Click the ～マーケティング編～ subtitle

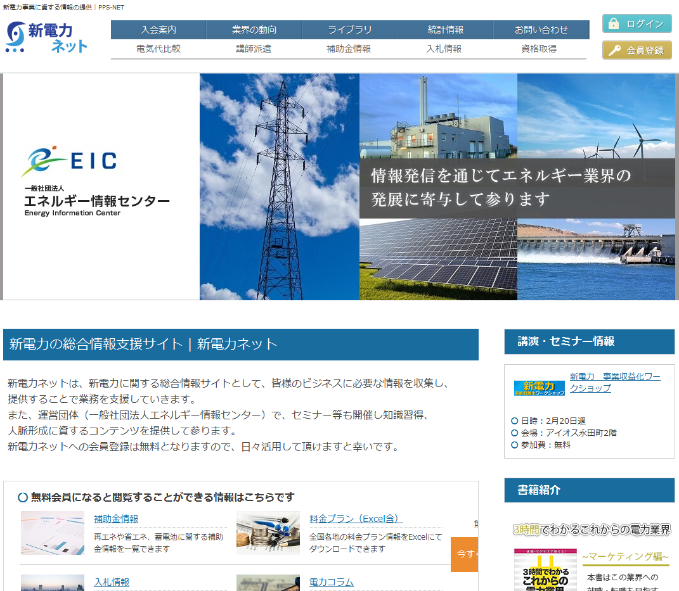(x=626, y=556)
